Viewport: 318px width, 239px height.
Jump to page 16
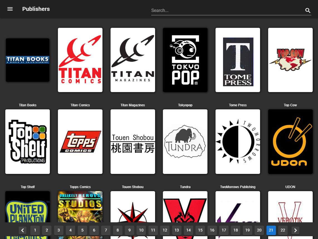212,230
